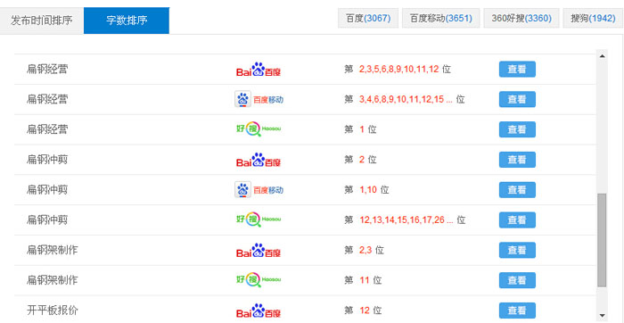
Task: Select the 字数排序 tab
Action: tap(127, 21)
